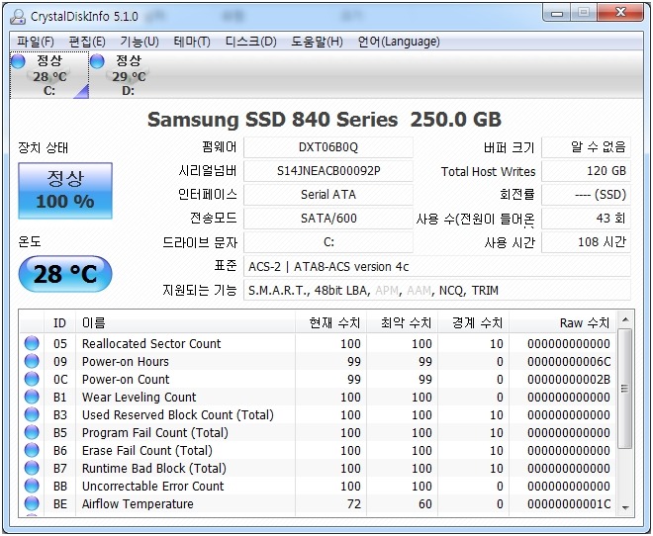Click the CrystalDiskInfo title bar app icon

point(18,17)
